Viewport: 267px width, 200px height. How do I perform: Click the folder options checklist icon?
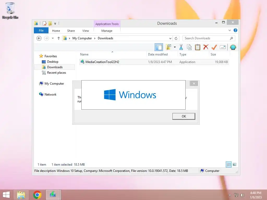168,47
